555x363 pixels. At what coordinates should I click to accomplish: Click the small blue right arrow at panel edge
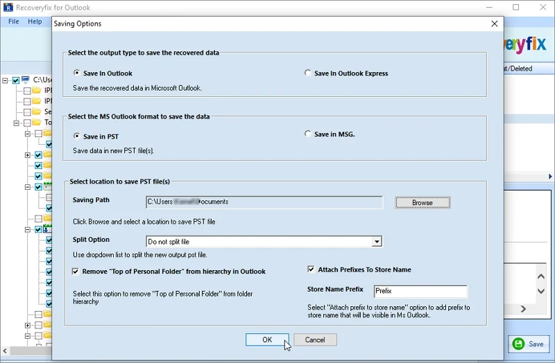tap(550, 176)
